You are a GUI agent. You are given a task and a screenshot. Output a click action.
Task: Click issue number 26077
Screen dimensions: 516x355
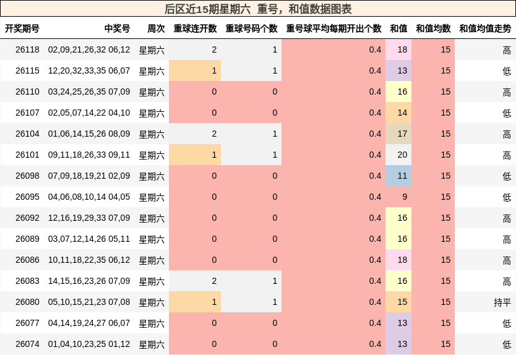pyautogui.click(x=27, y=323)
